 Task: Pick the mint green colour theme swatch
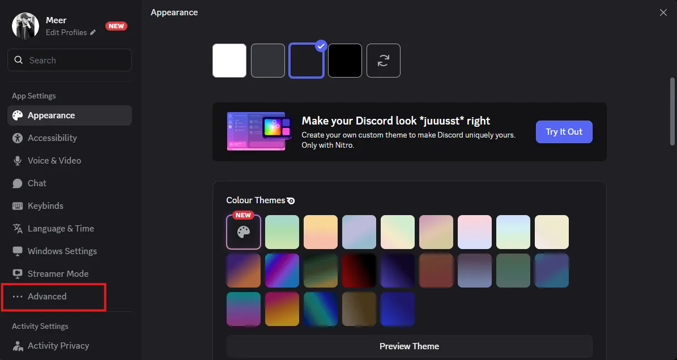pyautogui.click(x=282, y=232)
